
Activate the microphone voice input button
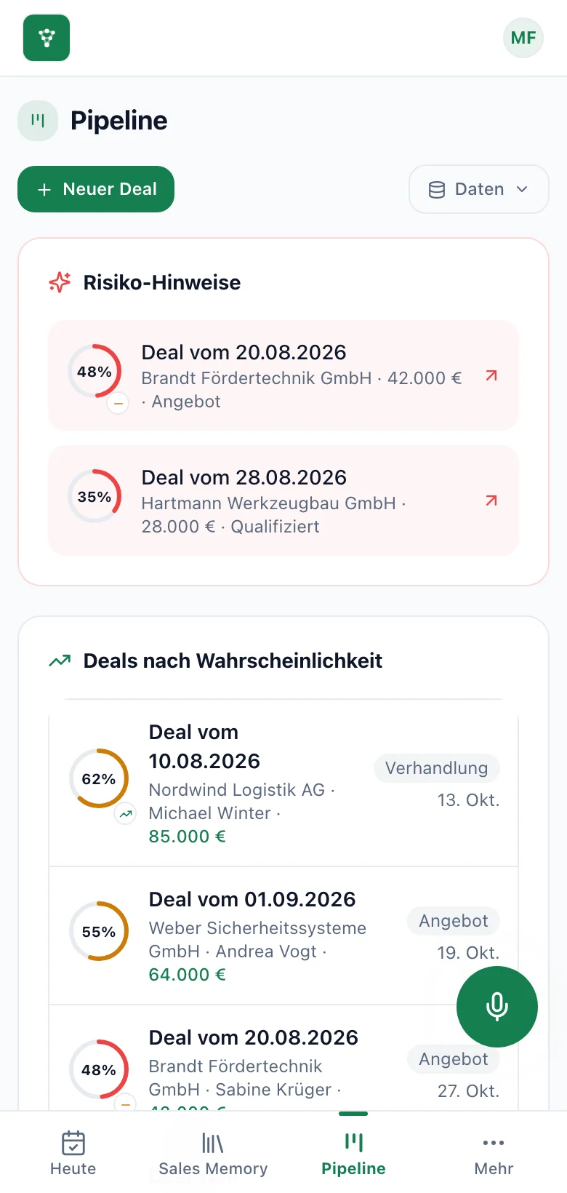pos(497,1007)
